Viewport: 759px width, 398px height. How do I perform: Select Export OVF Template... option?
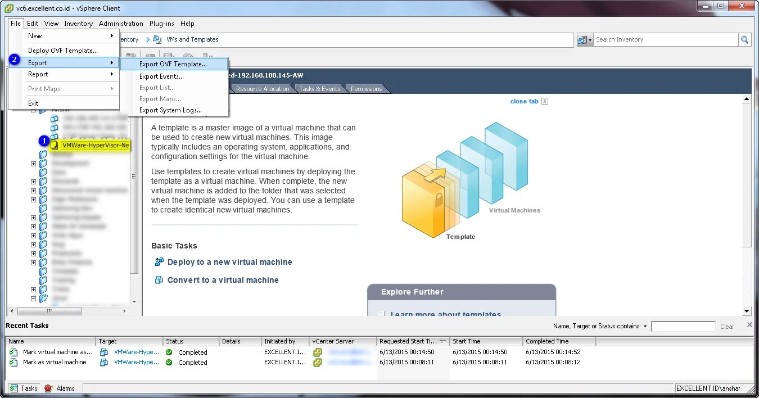click(174, 64)
